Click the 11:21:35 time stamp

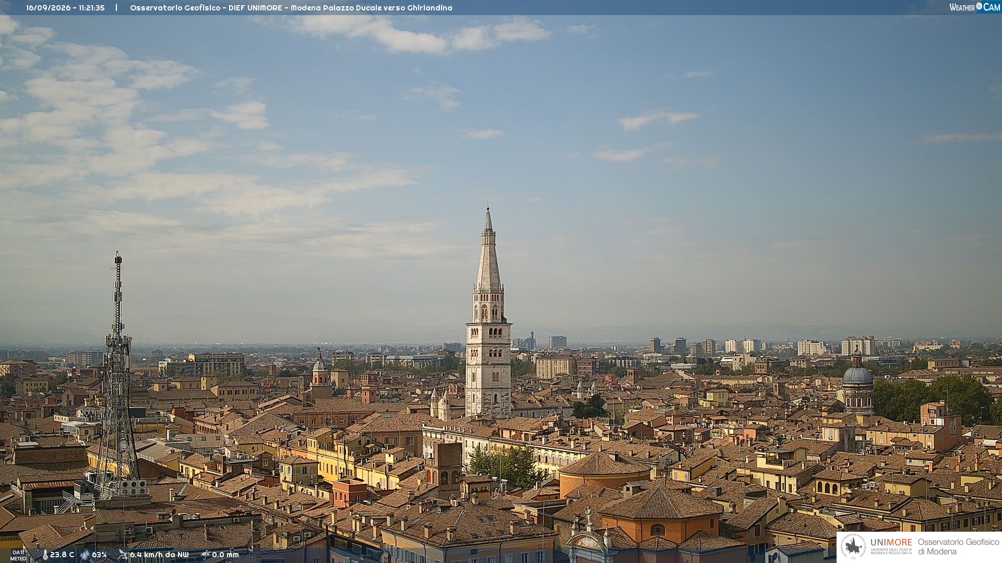tap(92, 8)
